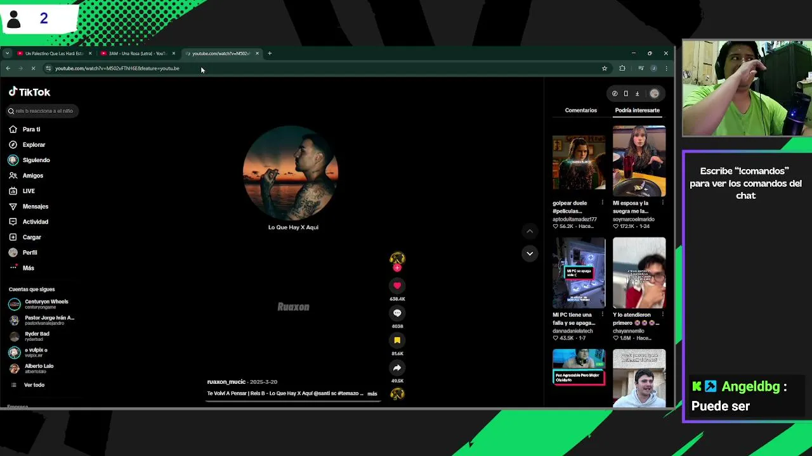
Task: Go to previous video with up chevron
Action: tap(530, 231)
